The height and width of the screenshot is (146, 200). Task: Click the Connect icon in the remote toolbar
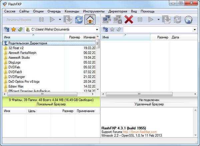(107, 20)
